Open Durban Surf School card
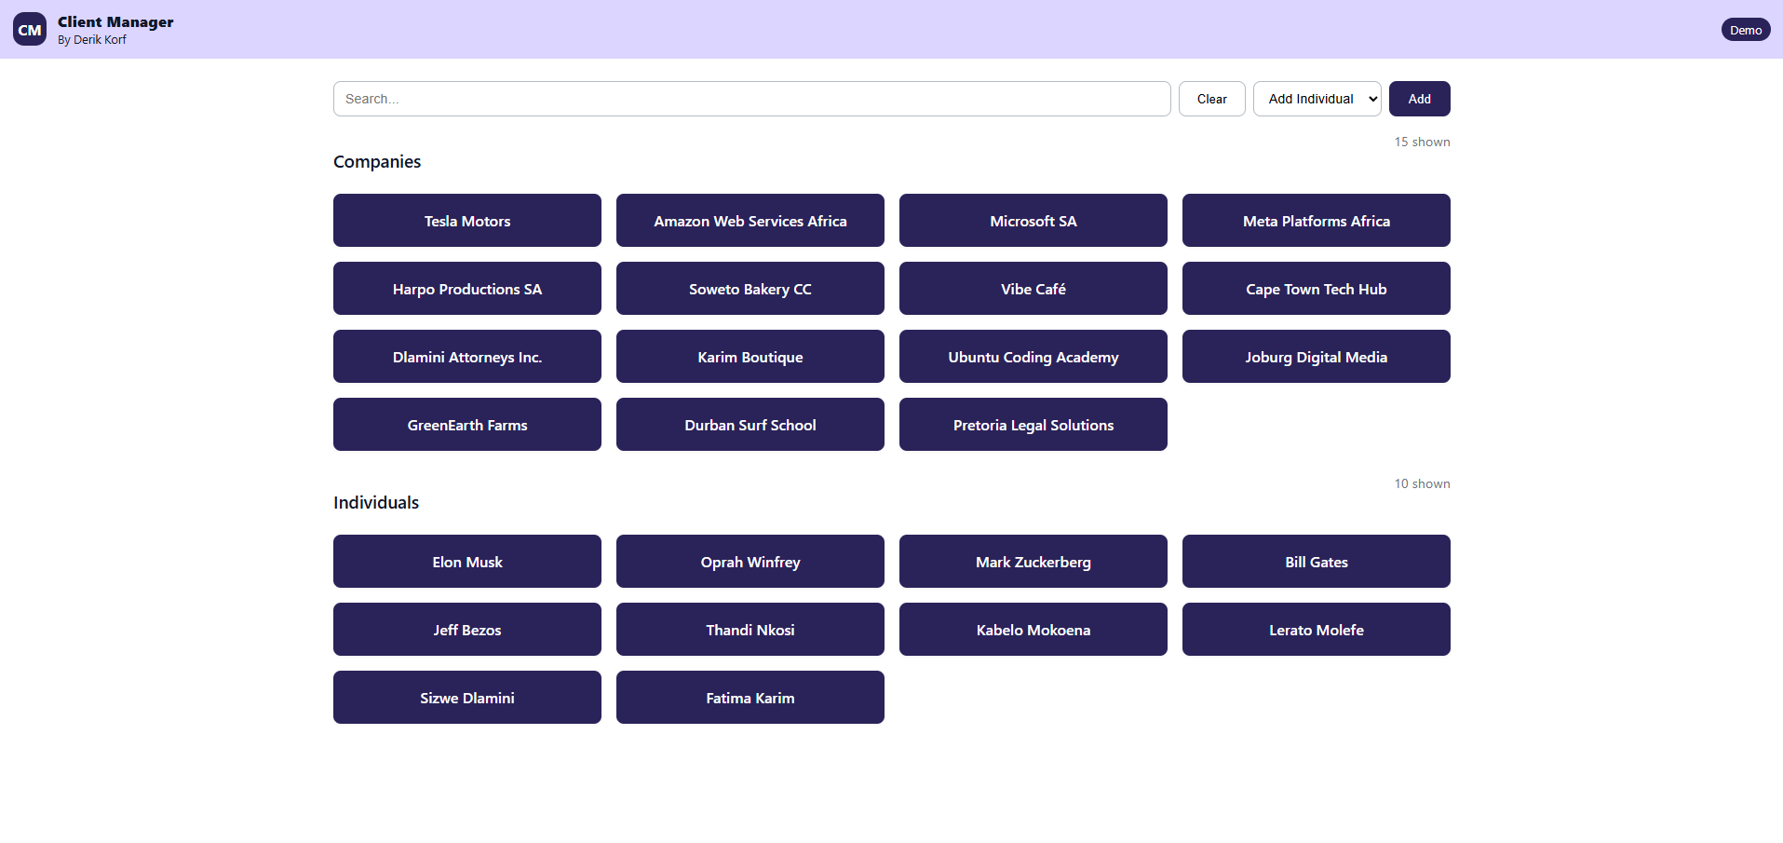This screenshot has width=1783, height=843. 750,425
